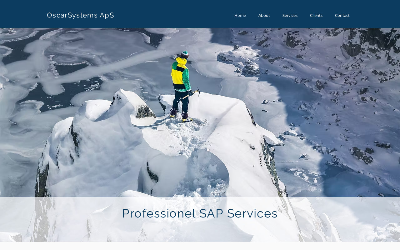
Task: Click the climber's snow boots
Action: tap(181, 116)
